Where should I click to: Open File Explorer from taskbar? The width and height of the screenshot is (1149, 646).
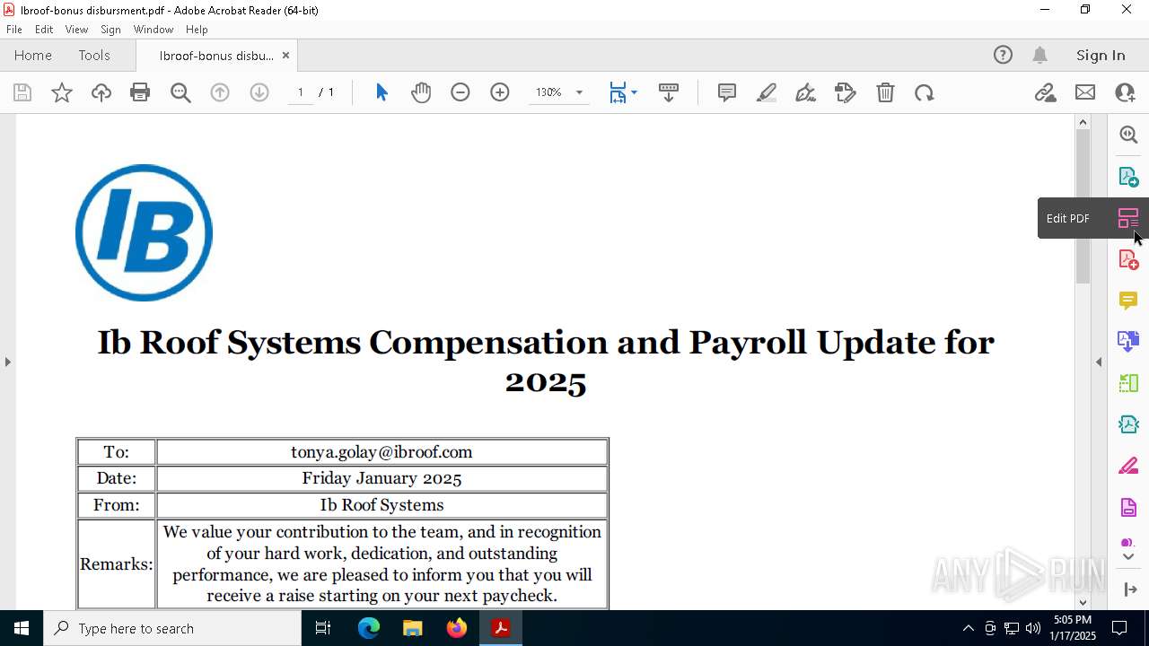412,628
